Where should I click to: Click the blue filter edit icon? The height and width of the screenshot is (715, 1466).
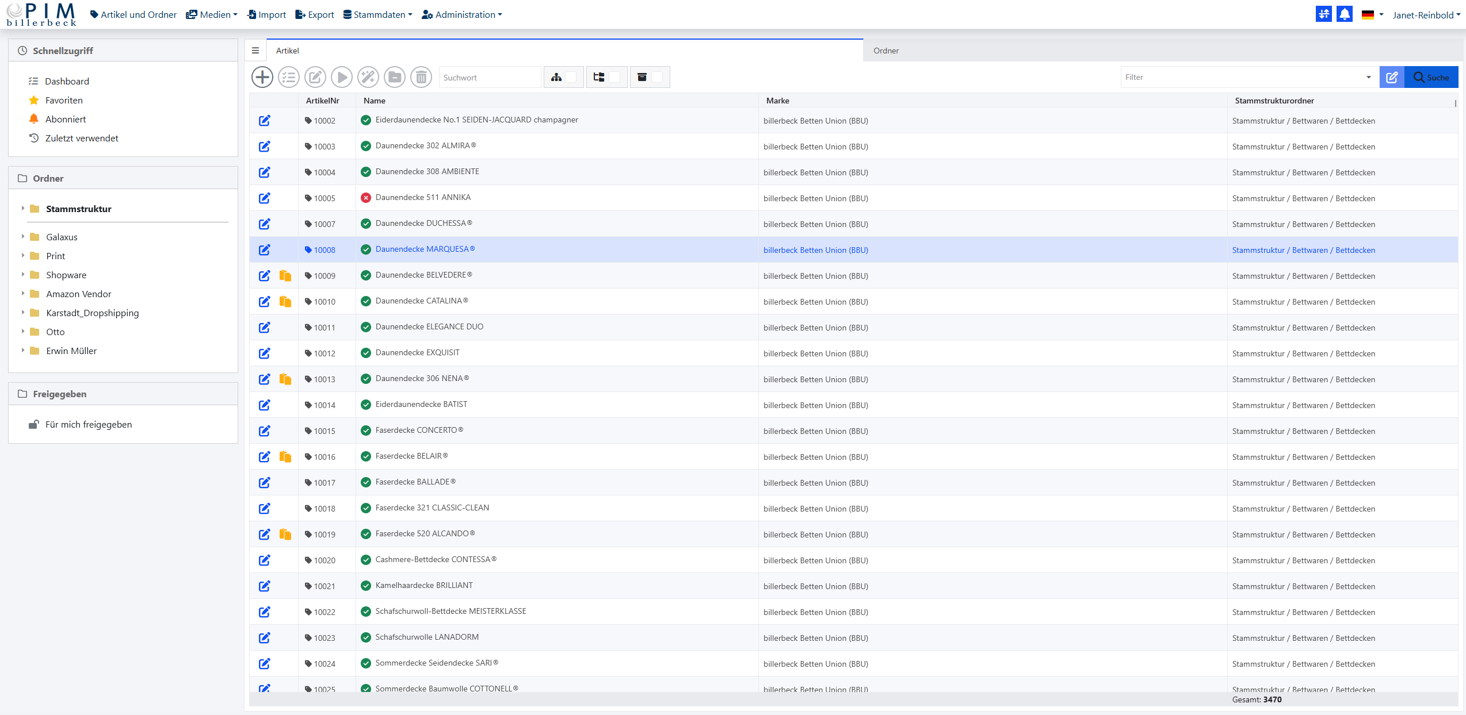pos(1392,77)
